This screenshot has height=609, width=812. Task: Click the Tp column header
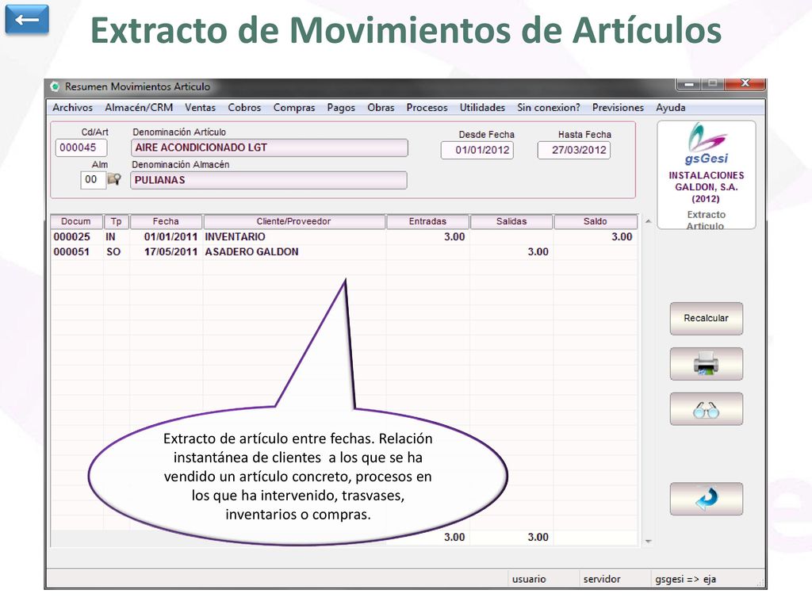click(x=116, y=222)
